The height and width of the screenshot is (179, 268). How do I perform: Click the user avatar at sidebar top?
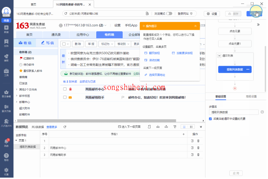coord(6,12)
